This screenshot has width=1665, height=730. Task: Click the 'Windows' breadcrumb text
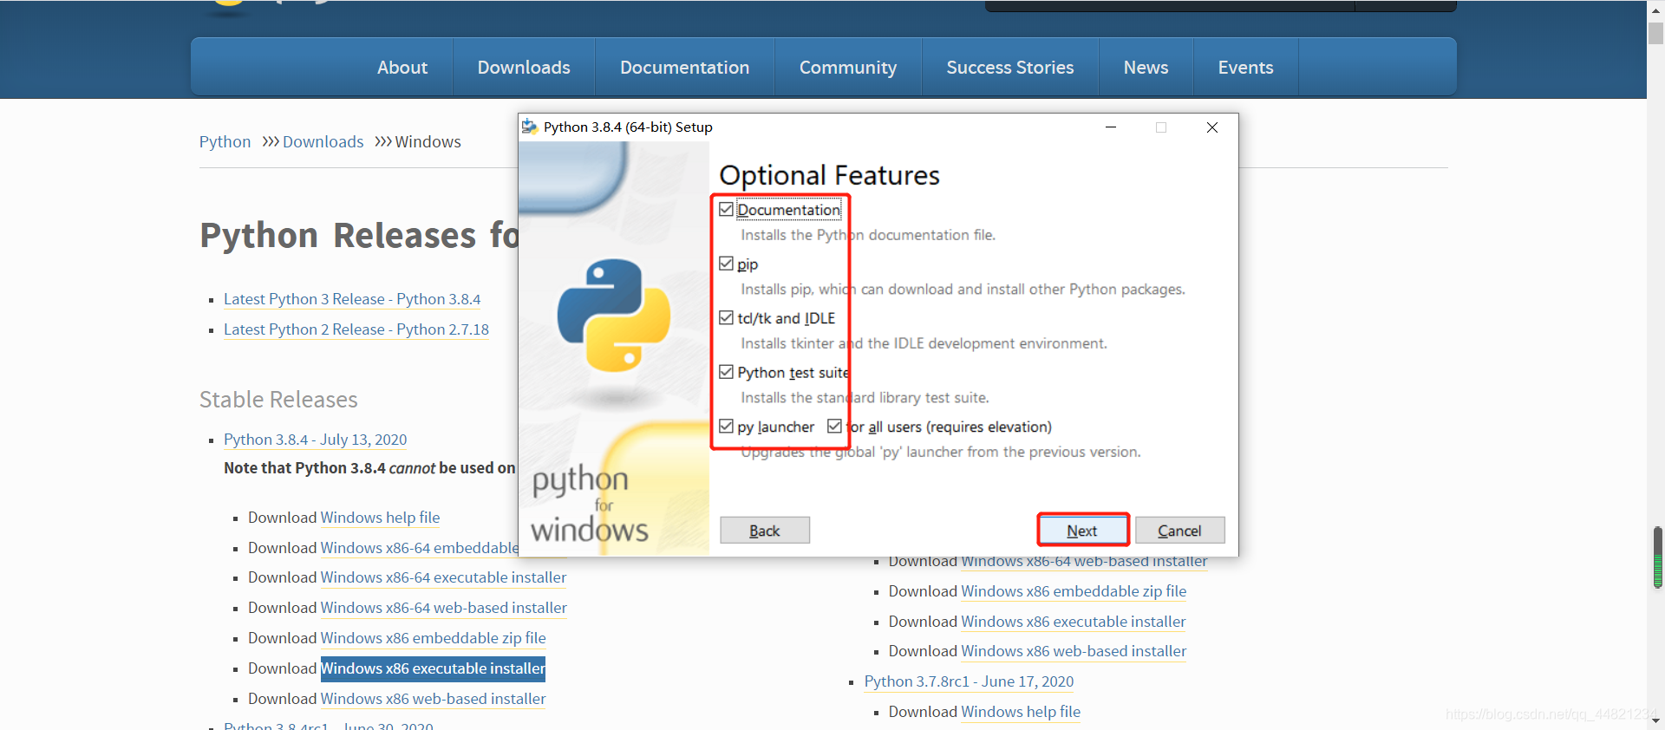click(428, 141)
